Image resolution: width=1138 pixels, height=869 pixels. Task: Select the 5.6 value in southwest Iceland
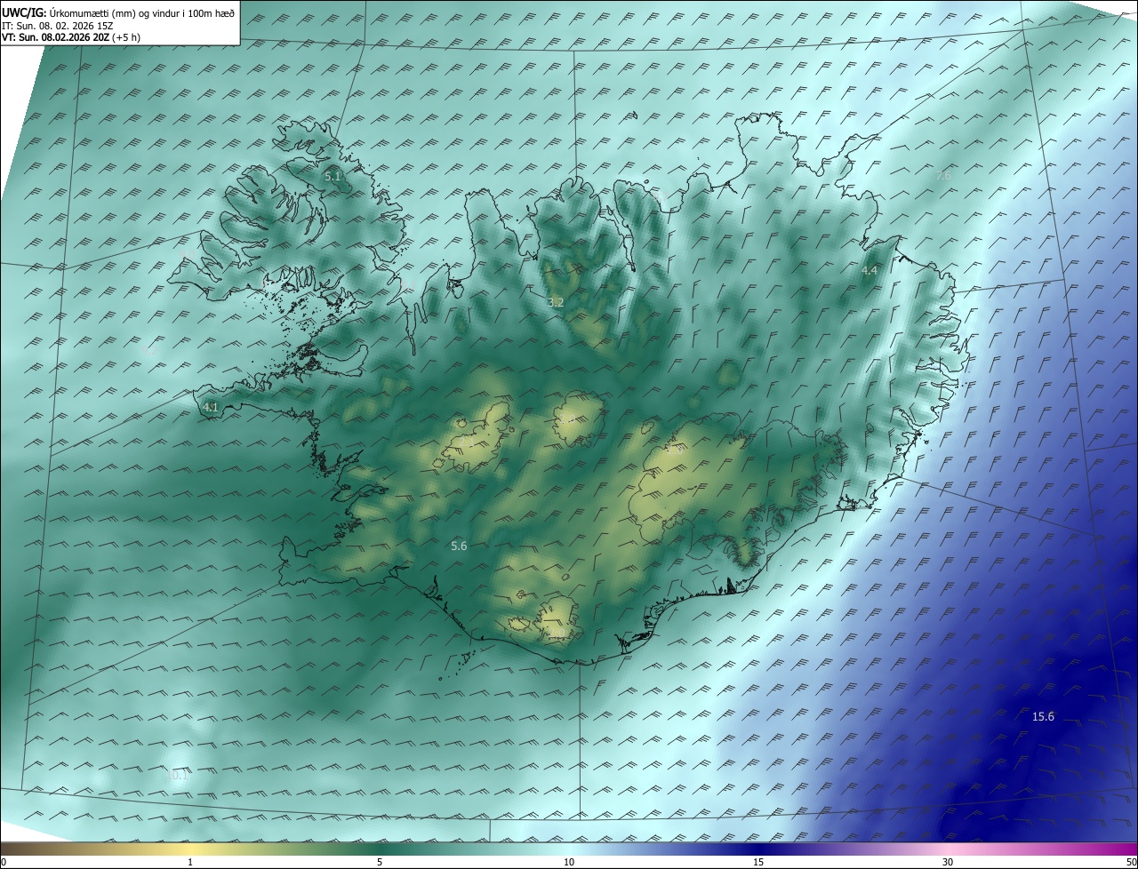click(459, 546)
